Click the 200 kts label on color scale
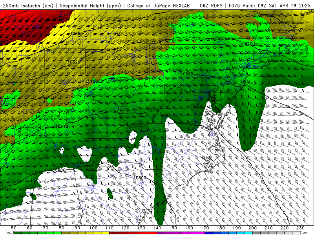Image resolution: width=314 pixels, height=235 pixels. tap(253, 228)
